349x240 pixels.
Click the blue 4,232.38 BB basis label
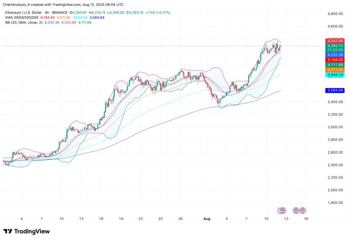point(335,55)
